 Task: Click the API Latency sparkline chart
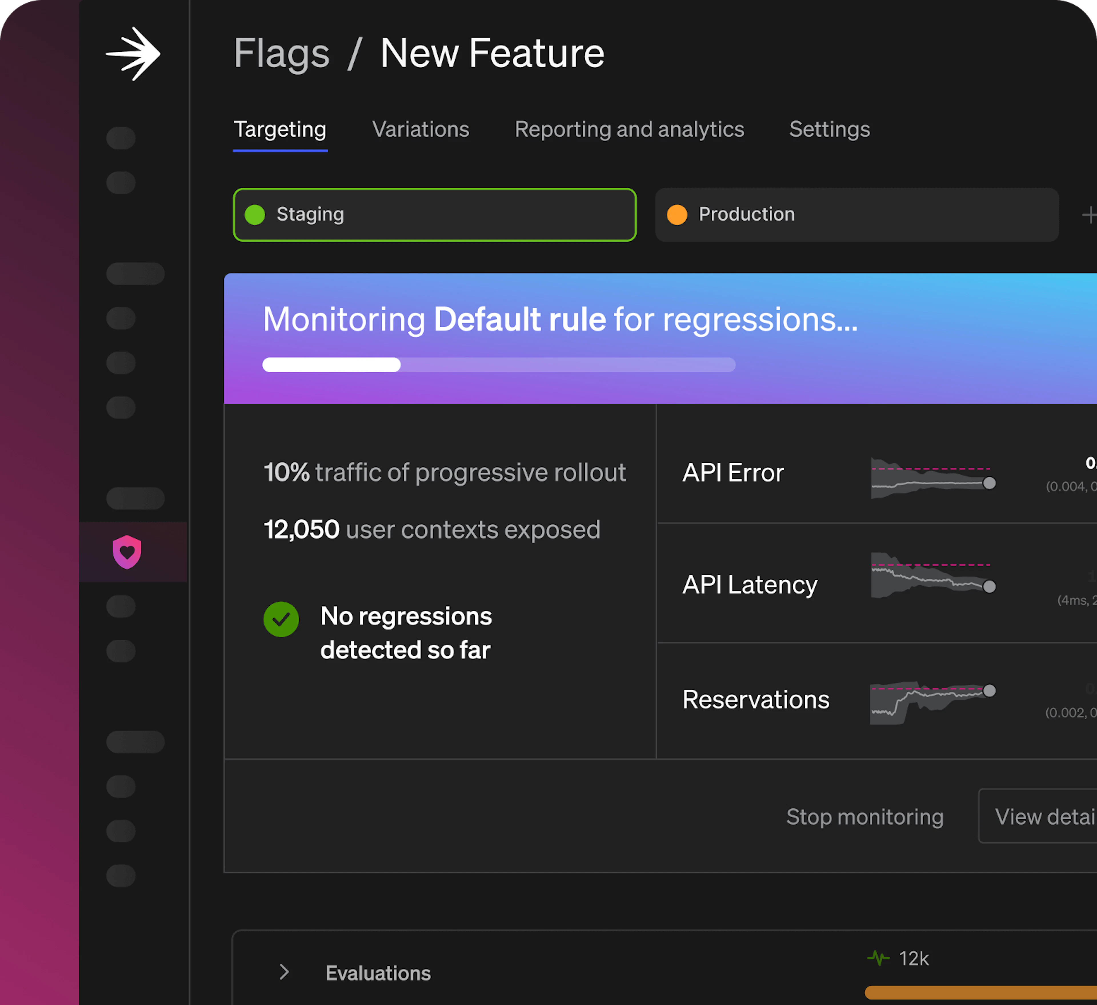[x=933, y=576]
